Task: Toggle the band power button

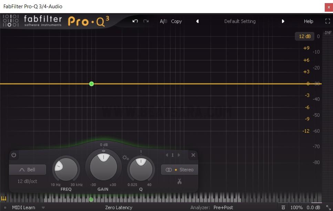Action: [x=14, y=155]
